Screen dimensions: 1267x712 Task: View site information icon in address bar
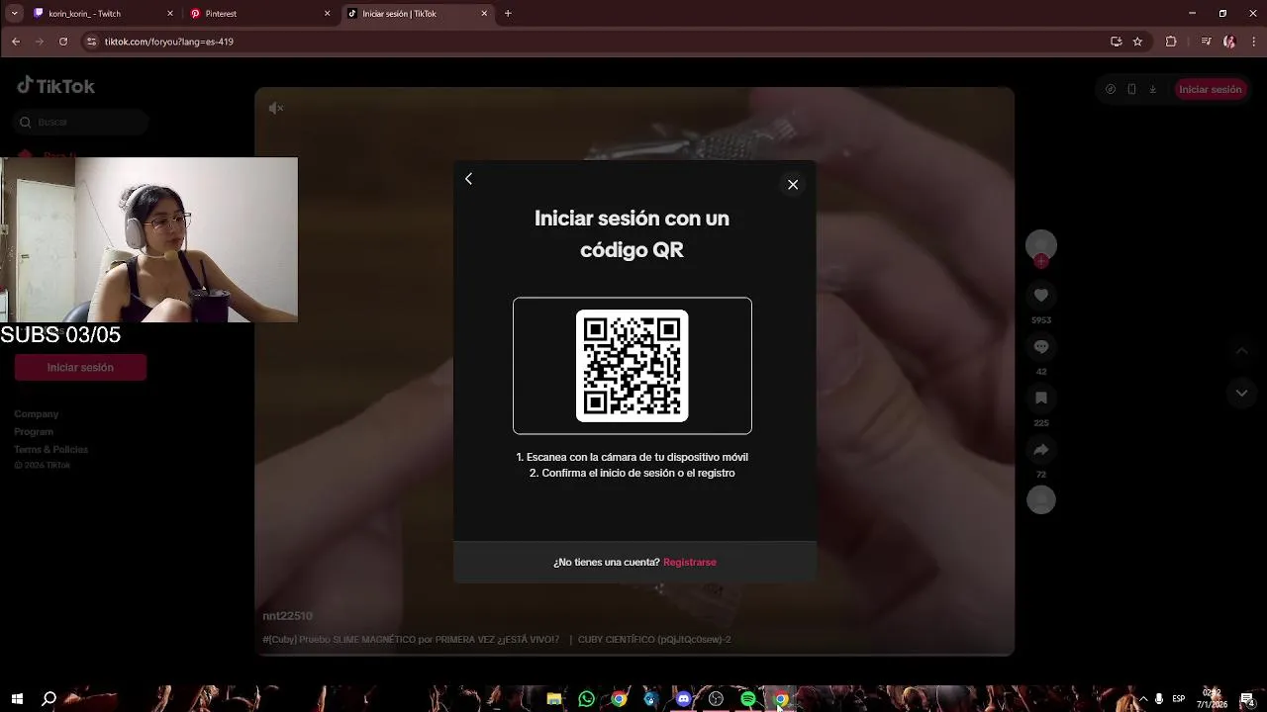[91, 42]
